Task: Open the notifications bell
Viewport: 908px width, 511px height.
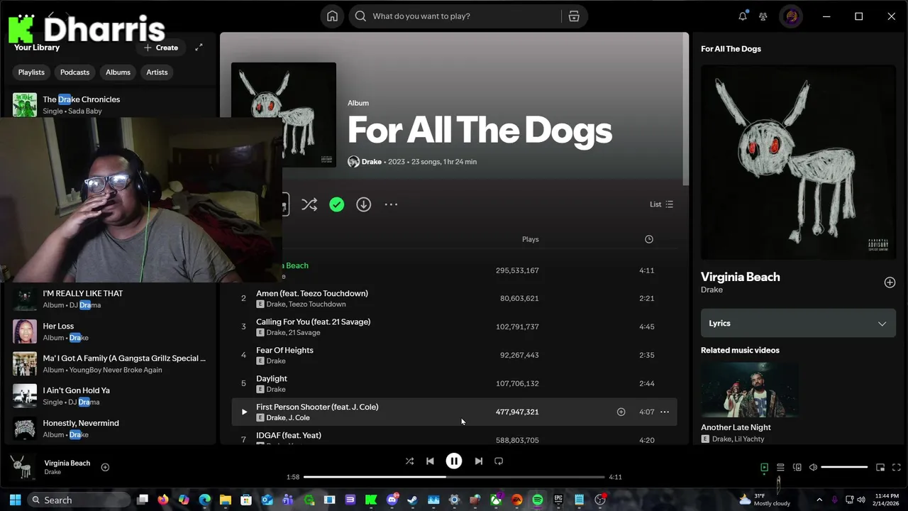Action: coord(743,16)
